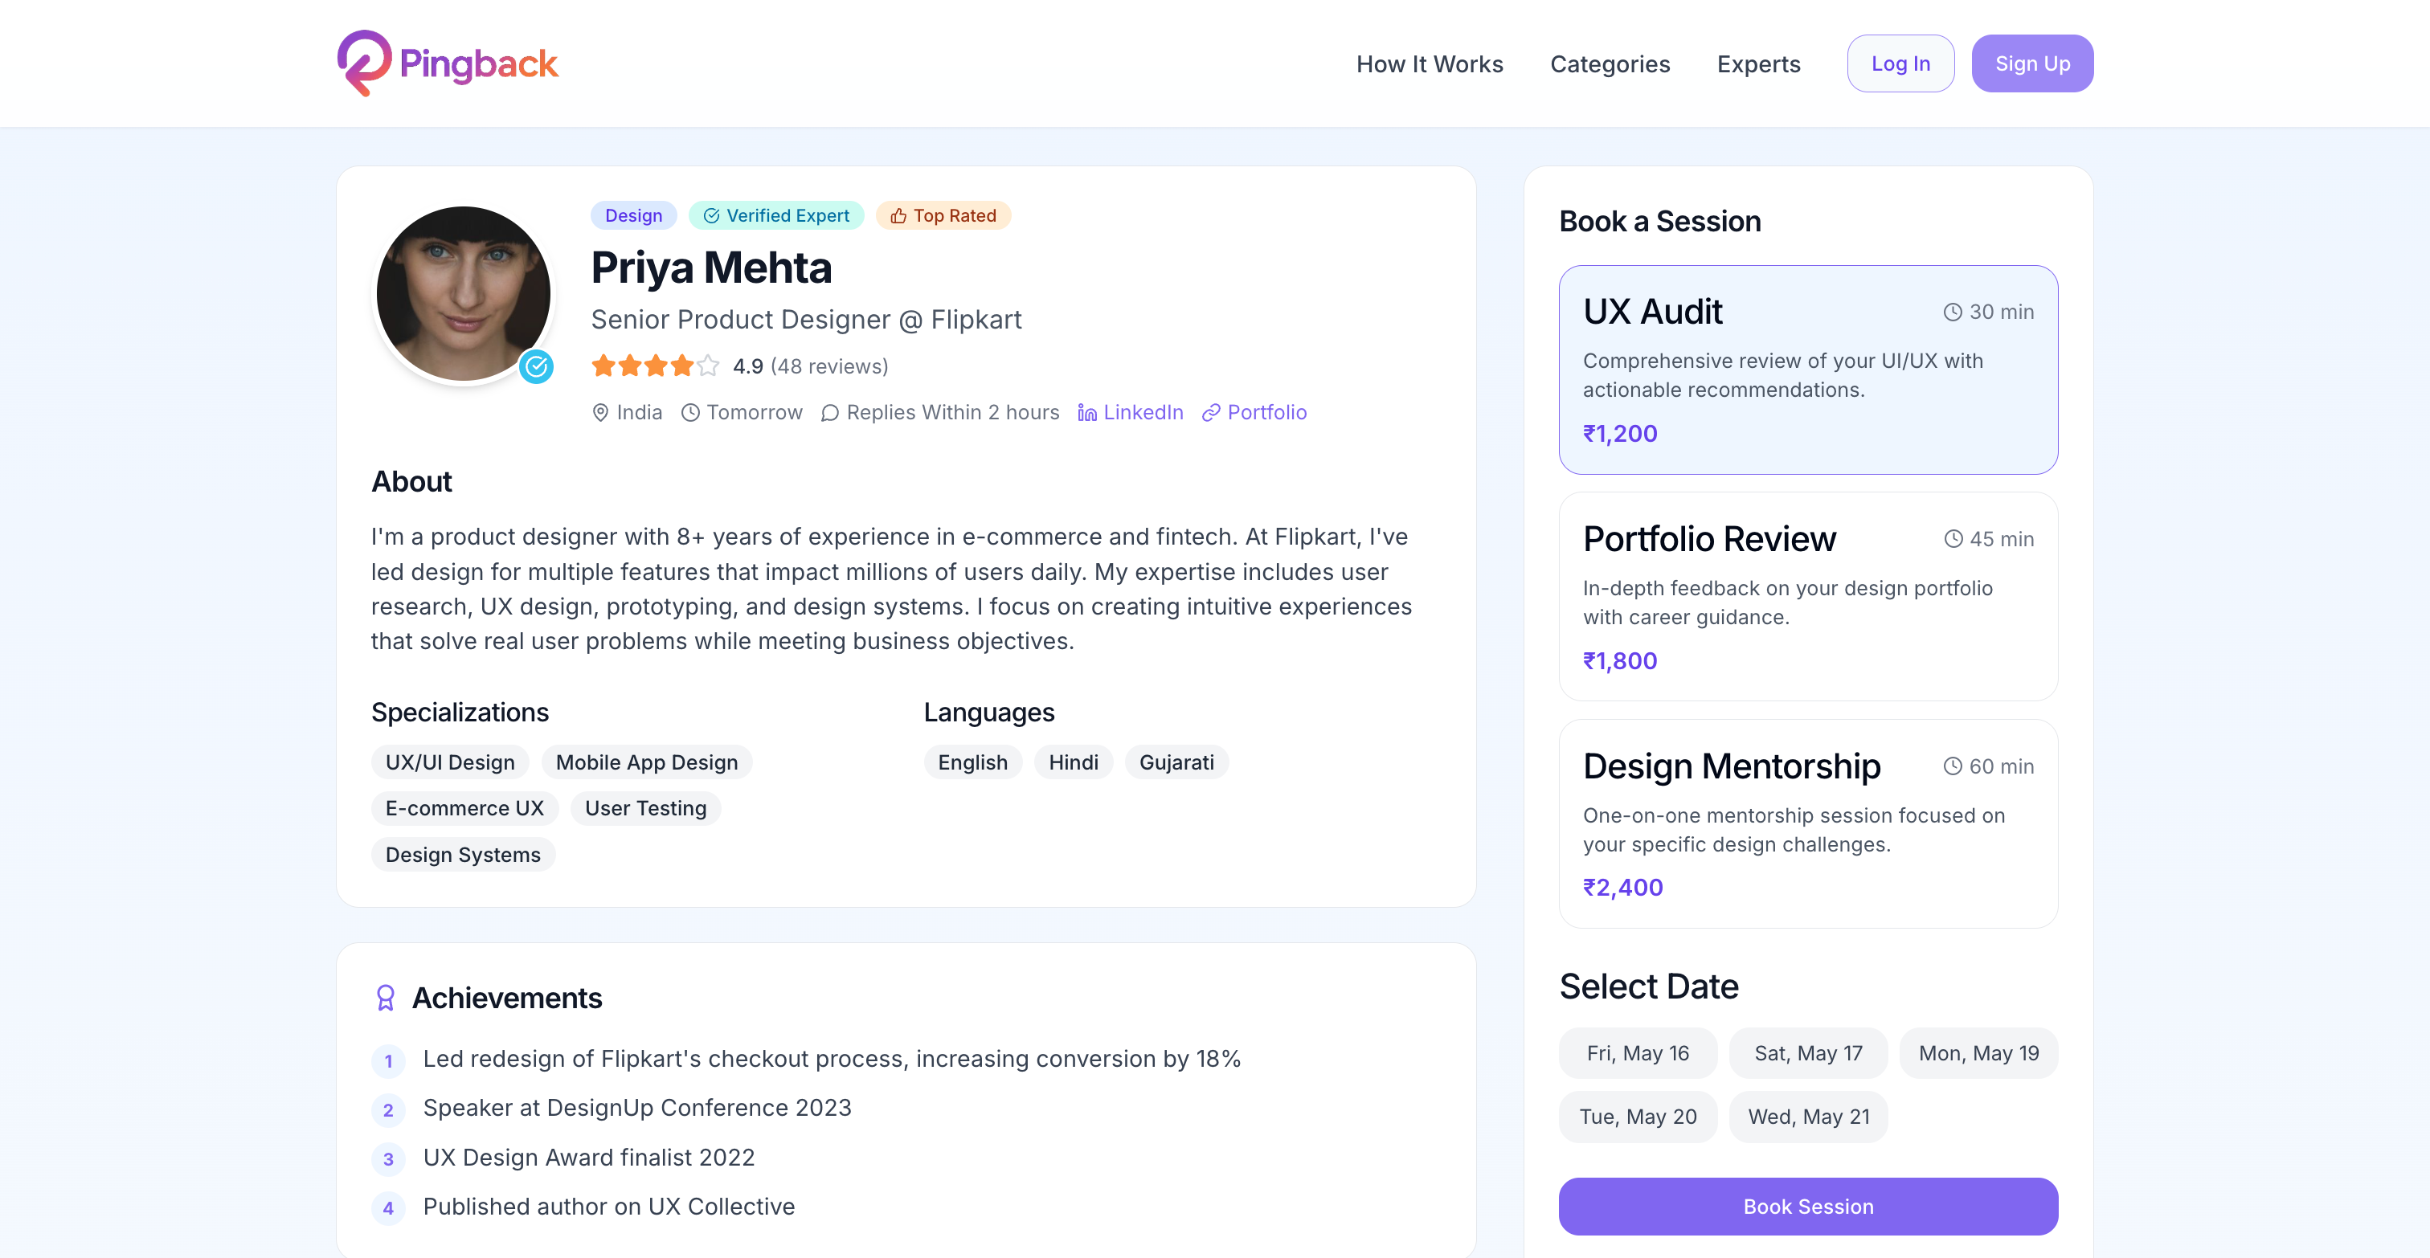Click the Top Rated badge label
Viewport: 2430px width, 1258px height.
(955, 216)
